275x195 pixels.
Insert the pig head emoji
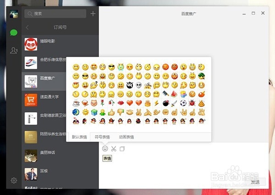click(x=94, y=103)
